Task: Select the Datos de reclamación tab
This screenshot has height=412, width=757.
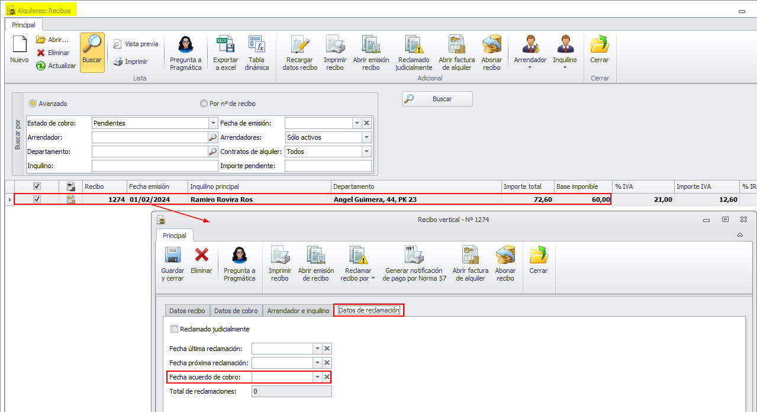Action: pos(369,310)
